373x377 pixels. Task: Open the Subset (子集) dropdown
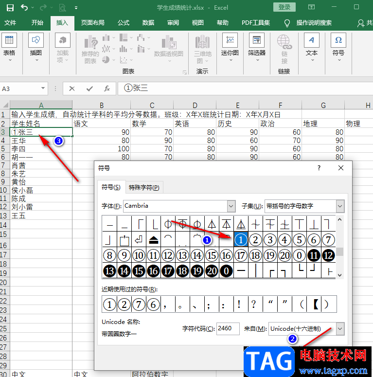pyautogui.click(x=340, y=206)
